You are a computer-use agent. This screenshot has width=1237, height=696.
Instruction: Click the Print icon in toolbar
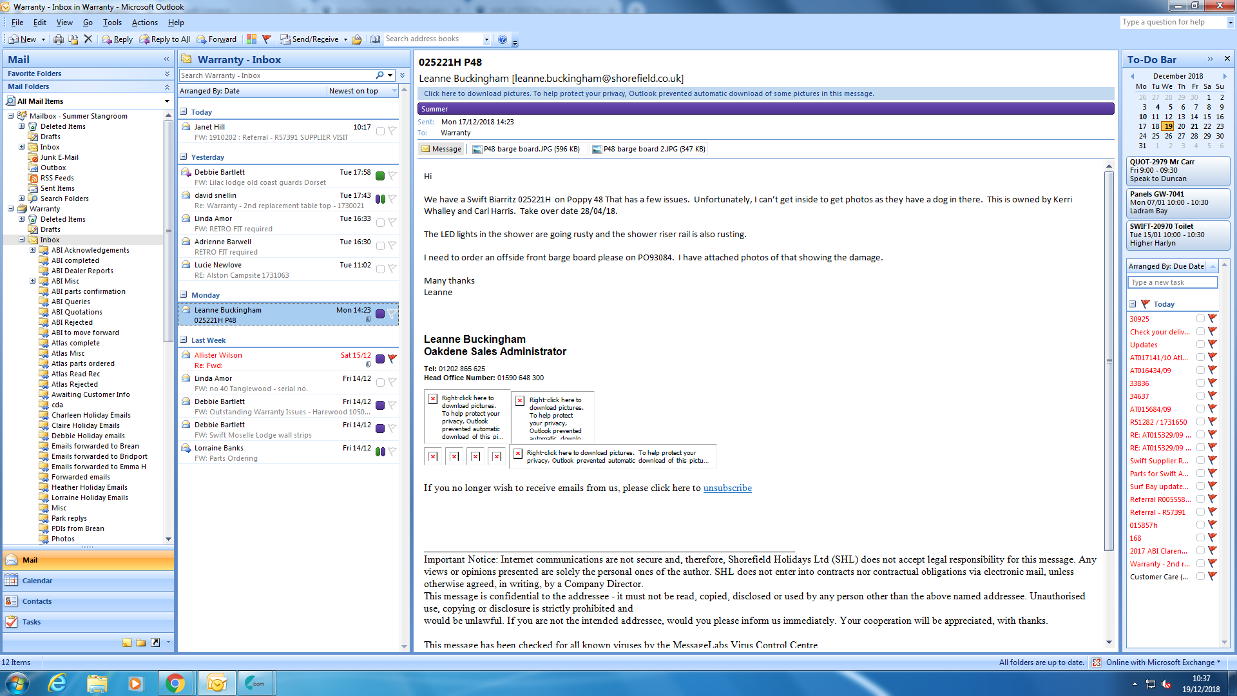coord(59,39)
